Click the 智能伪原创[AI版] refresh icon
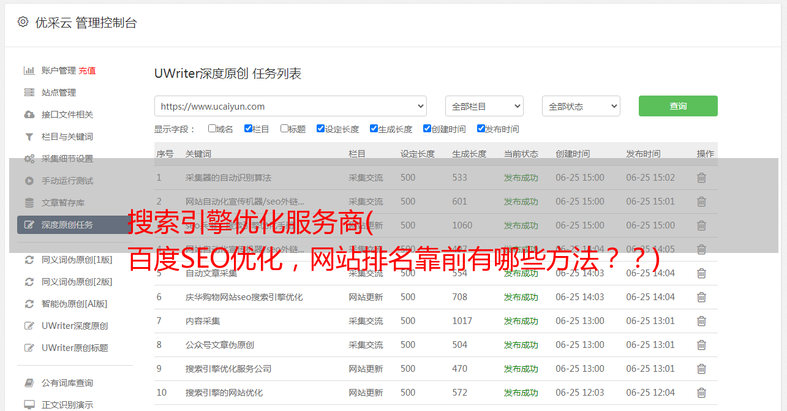 [29, 304]
